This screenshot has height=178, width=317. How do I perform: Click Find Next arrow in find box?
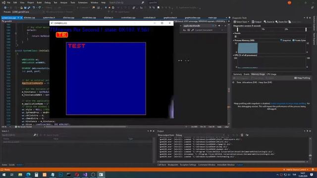click(219, 26)
